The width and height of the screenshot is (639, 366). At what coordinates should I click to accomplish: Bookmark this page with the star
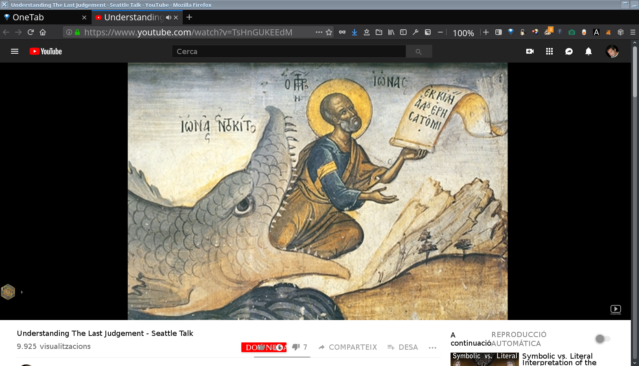coord(329,32)
